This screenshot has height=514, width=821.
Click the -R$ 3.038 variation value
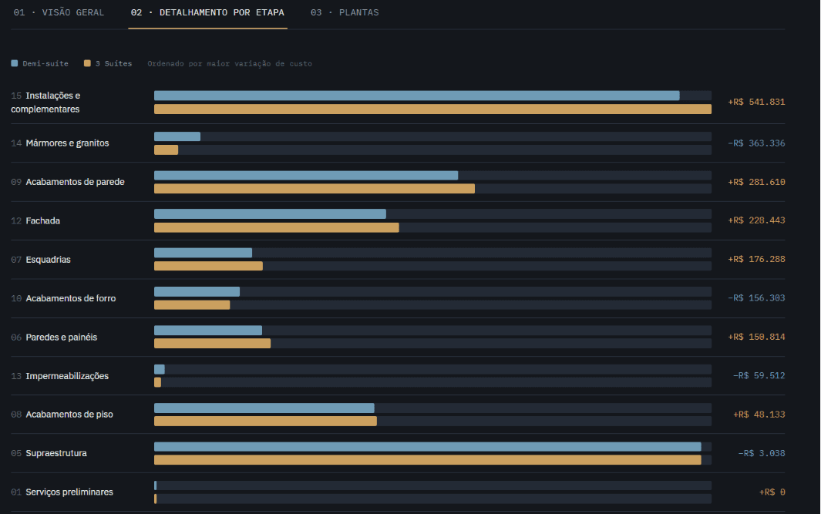pyautogui.click(x=762, y=453)
